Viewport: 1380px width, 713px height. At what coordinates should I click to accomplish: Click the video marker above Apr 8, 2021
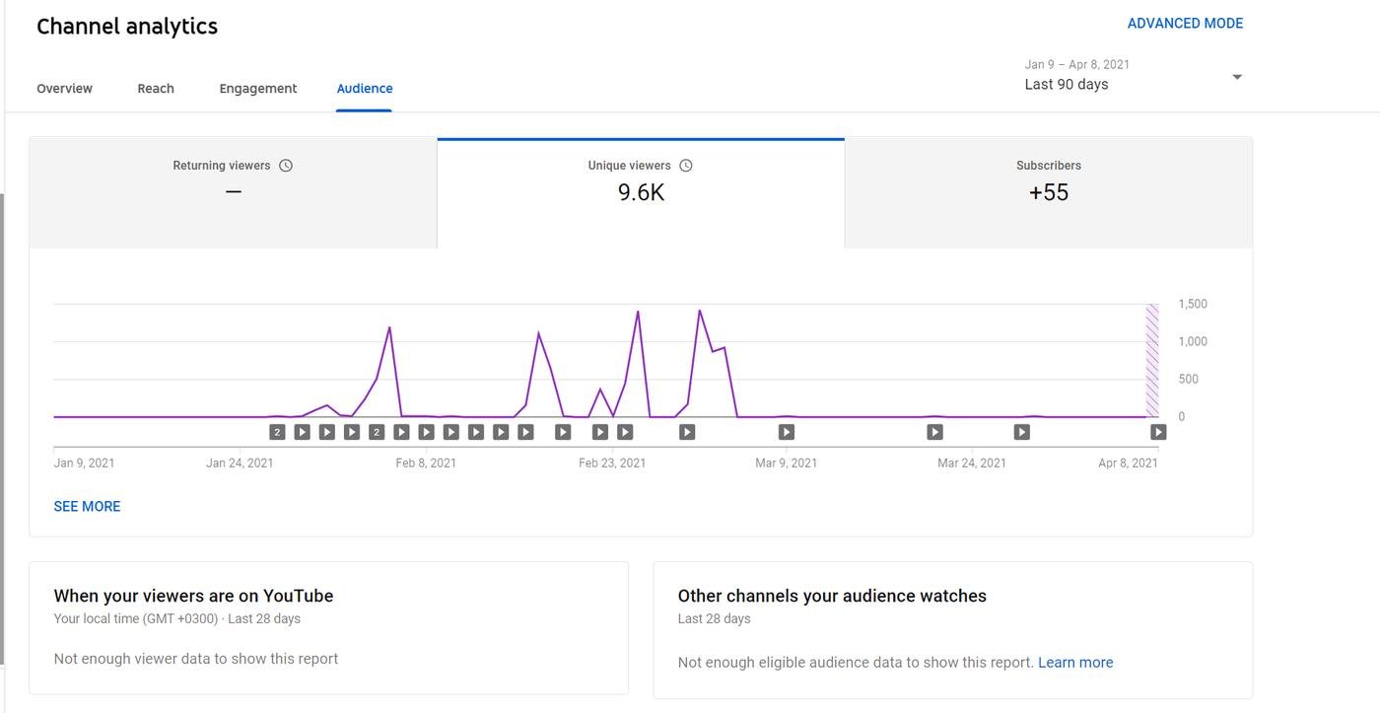pyautogui.click(x=1158, y=432)
